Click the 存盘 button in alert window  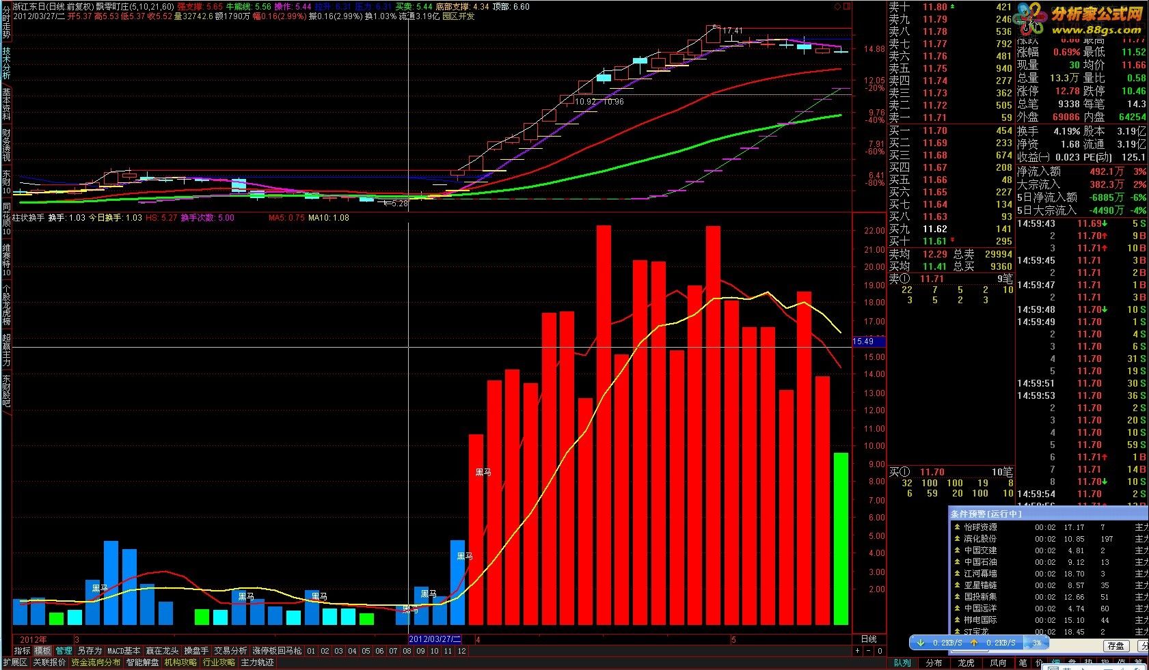tap(1116, 645)
